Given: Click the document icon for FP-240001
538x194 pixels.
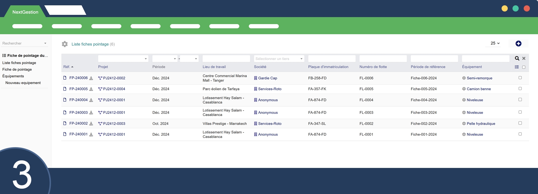Looking at the screenshot, I should [x=65, y=134].
